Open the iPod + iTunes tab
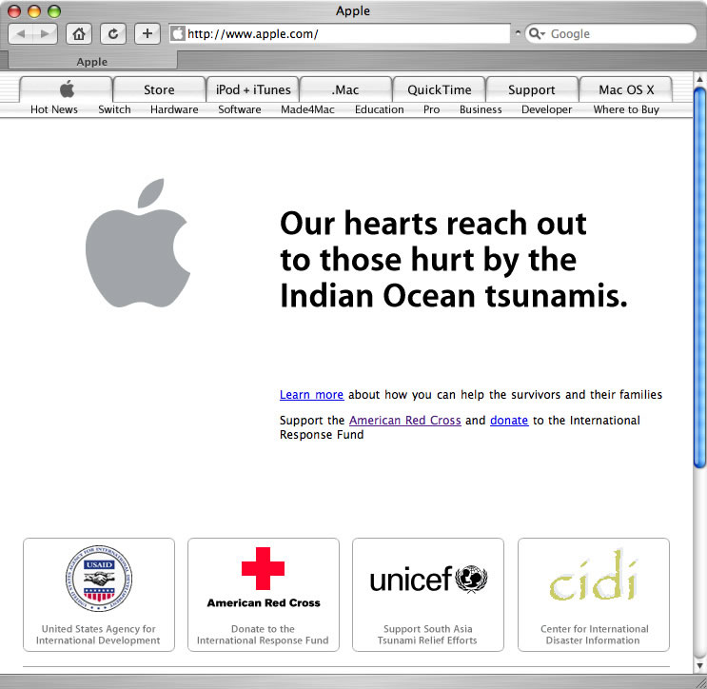The height and width of the screenshot is (689, 707). point(253,89)
